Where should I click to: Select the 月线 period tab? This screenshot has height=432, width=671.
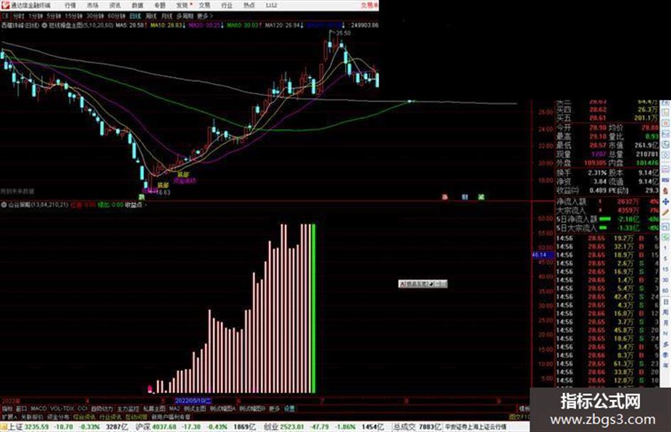click(166, 16)
